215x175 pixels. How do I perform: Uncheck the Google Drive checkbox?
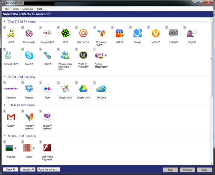(76, 83)
